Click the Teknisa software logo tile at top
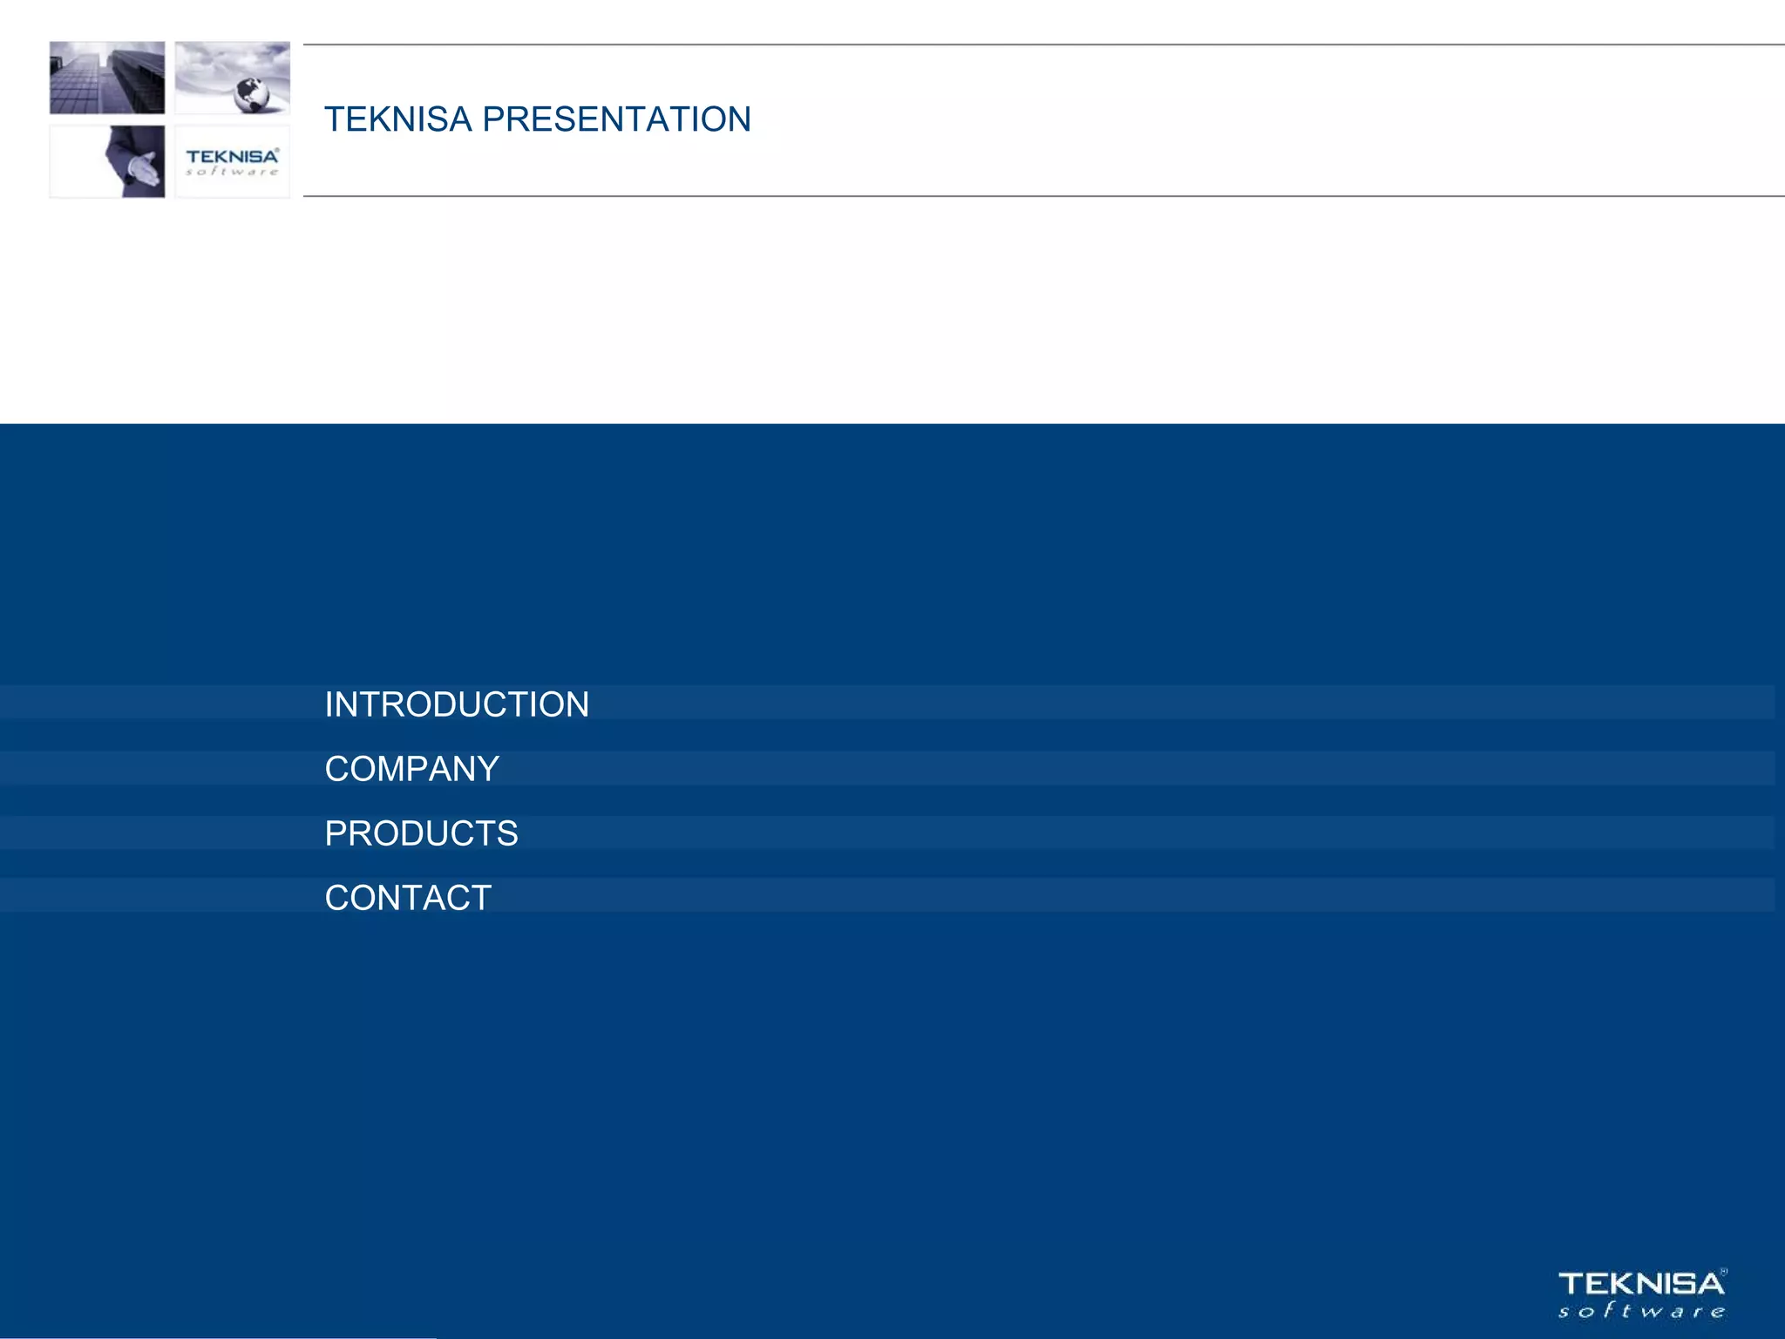The height and width of the screenshot is (1339, 1785). (x=232, y=161)
